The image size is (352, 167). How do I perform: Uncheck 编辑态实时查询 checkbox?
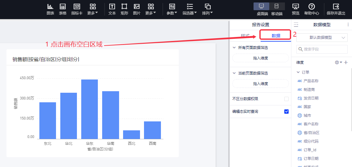click(286, 112)
